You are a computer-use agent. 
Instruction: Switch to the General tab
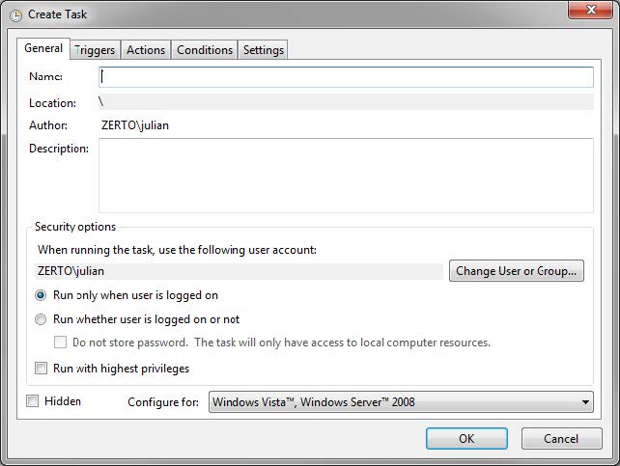(43, 48)
